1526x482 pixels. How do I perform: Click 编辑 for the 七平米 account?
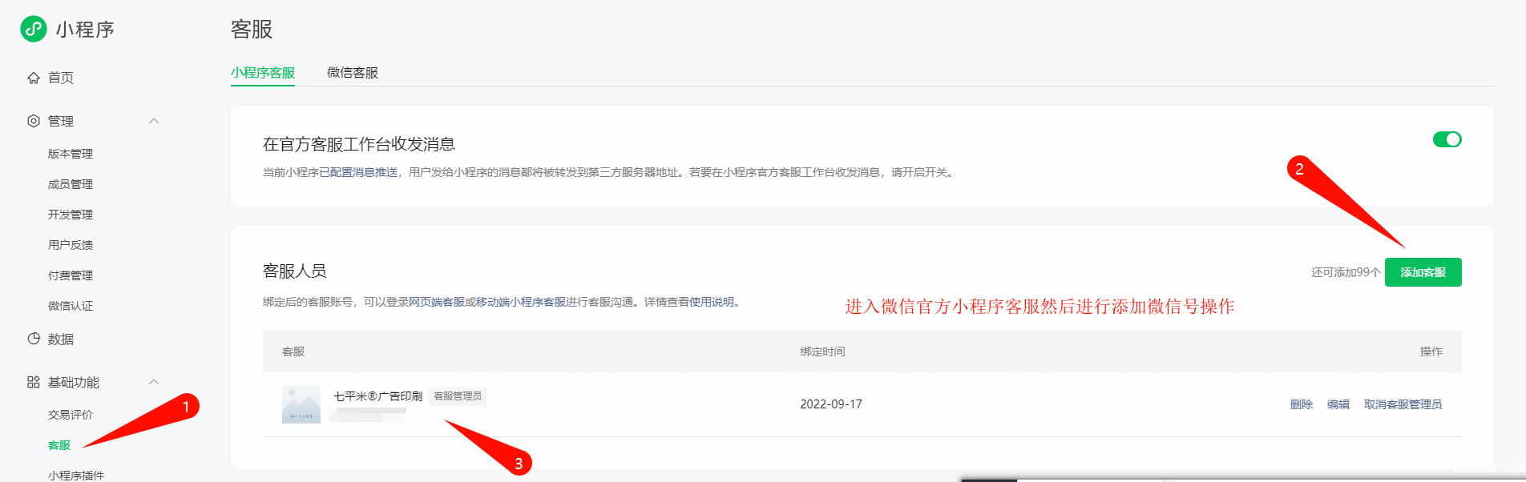click(x=1338, y=404)
